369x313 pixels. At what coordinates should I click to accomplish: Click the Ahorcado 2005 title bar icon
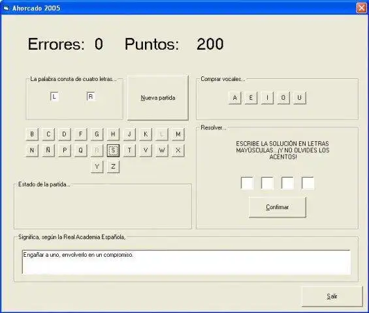[x=6, y=8]
